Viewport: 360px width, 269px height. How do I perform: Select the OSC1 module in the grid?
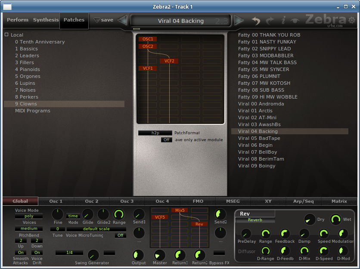click(x=148, y=39)
